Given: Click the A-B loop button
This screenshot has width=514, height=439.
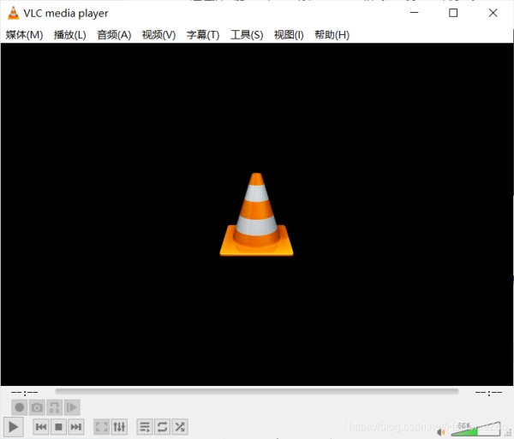Looking at the screenshot, I should click(x=55, y=407).
